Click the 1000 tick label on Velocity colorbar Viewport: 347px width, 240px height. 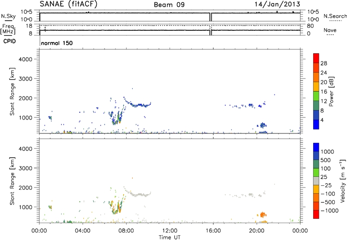pyautogui.click(x=327, y=152)
